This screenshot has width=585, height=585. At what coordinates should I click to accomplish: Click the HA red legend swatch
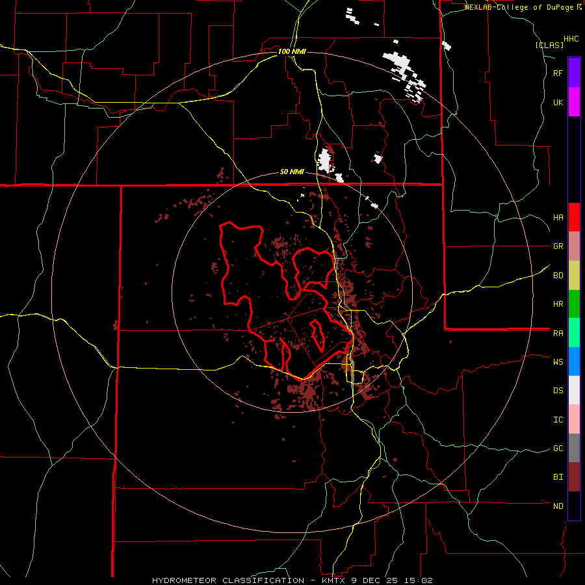tap(574, 217)
